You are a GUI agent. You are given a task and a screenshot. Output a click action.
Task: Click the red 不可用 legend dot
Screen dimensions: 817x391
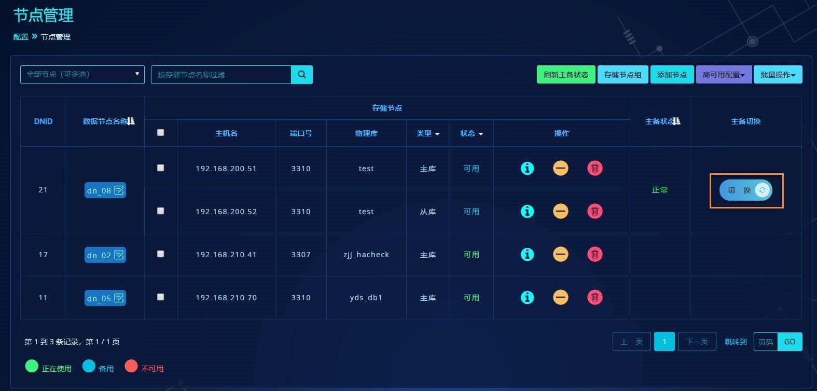click(131, 366)
